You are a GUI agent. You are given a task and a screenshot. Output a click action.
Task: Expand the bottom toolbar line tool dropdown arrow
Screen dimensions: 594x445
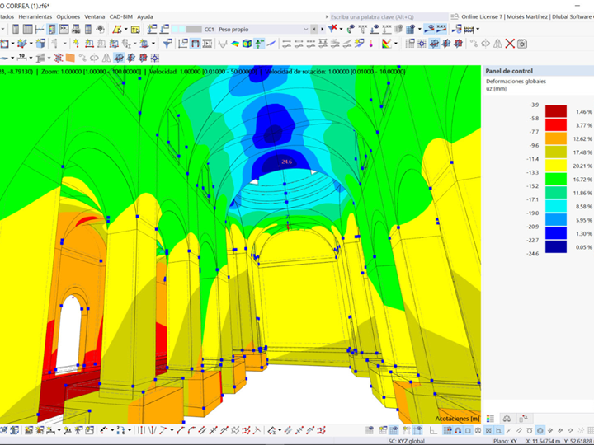(x=172, y=430)
